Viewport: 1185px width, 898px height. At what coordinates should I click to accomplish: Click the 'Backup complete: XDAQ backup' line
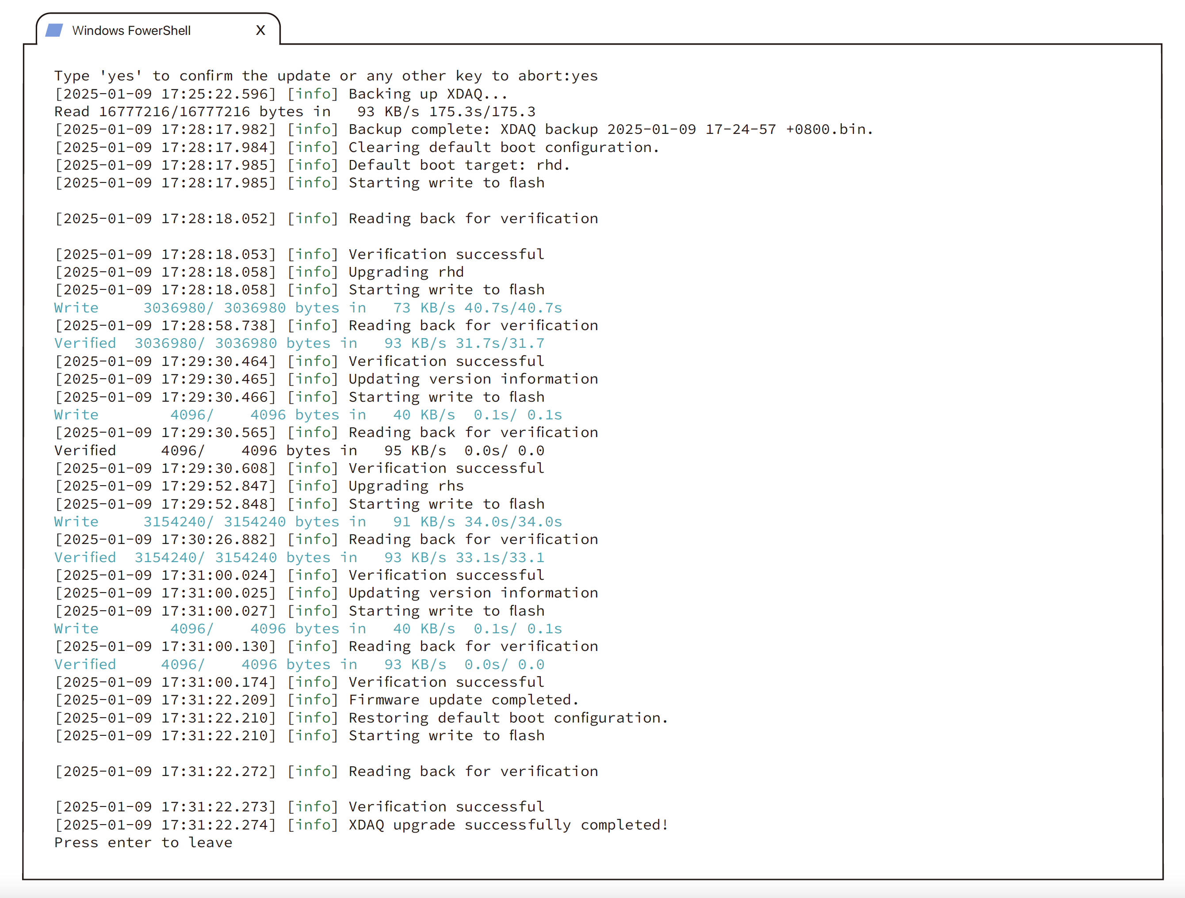[x=464, y=129]
